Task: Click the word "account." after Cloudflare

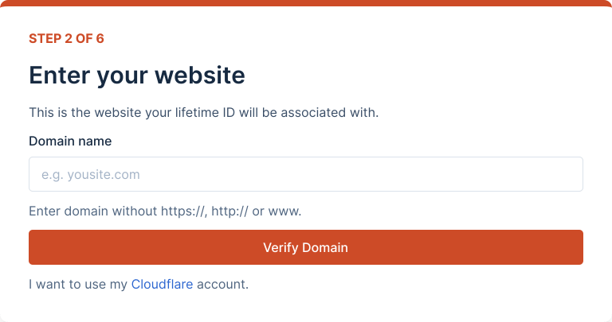Action: point(222,284)
